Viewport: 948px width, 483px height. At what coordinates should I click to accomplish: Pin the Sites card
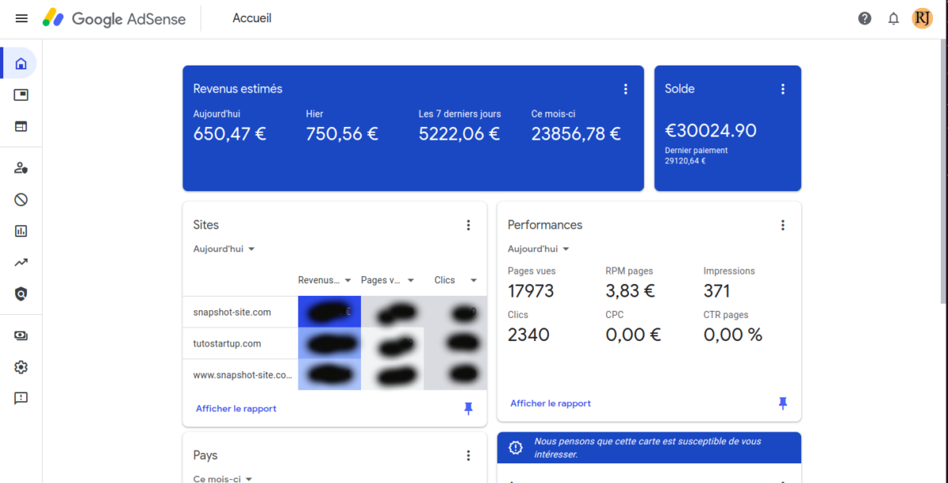click(468, 408)
